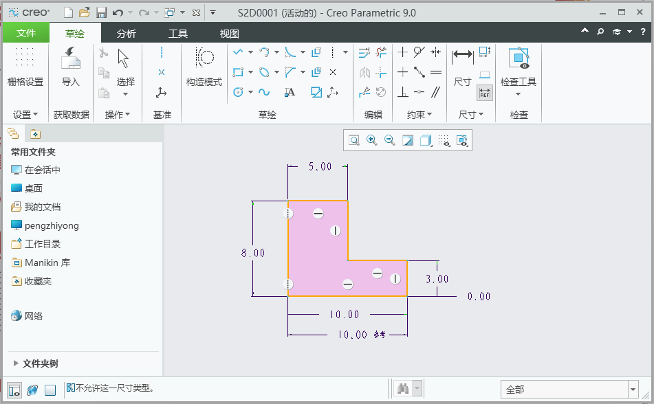This screenshot has width=654, height=404.
Task: Switch to the 分析 ribbon tab
Action: click(127, 34)
